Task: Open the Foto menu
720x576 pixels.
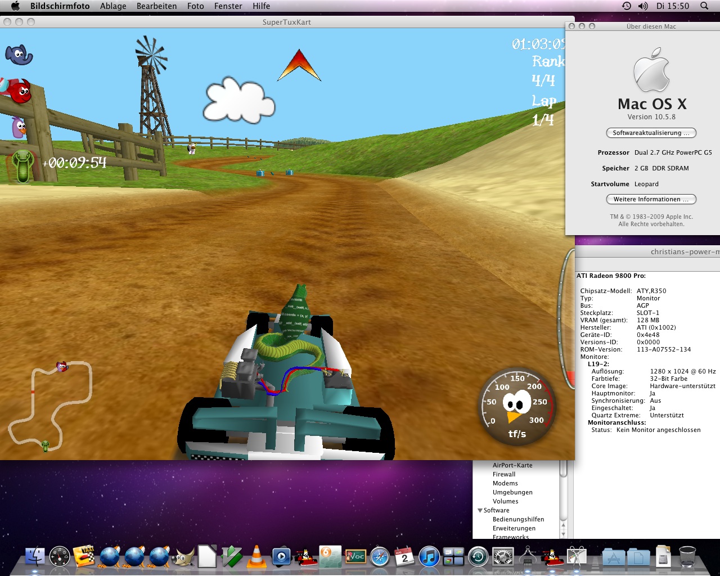Action: click(196, 6)
